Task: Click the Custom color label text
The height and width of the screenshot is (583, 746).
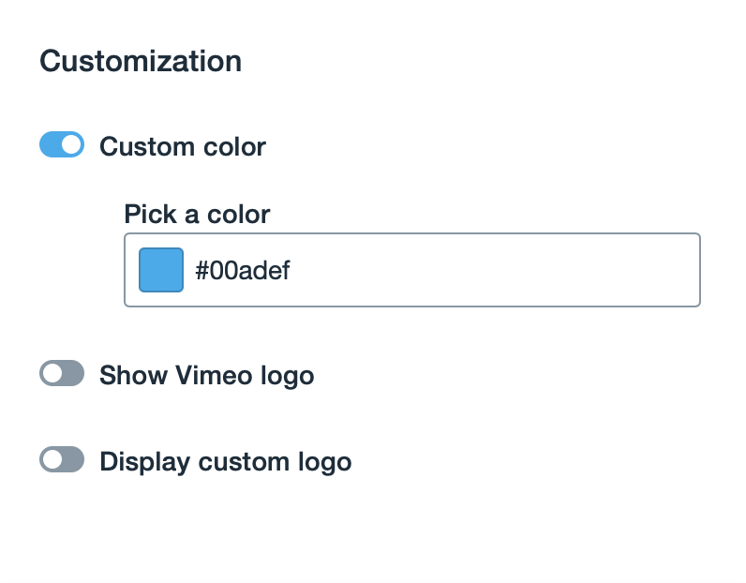Action: [183, 147]
